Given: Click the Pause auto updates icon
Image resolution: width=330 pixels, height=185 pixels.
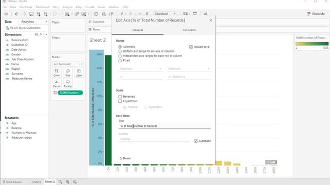Looking at the screenshot, I should tap(46, 14).
